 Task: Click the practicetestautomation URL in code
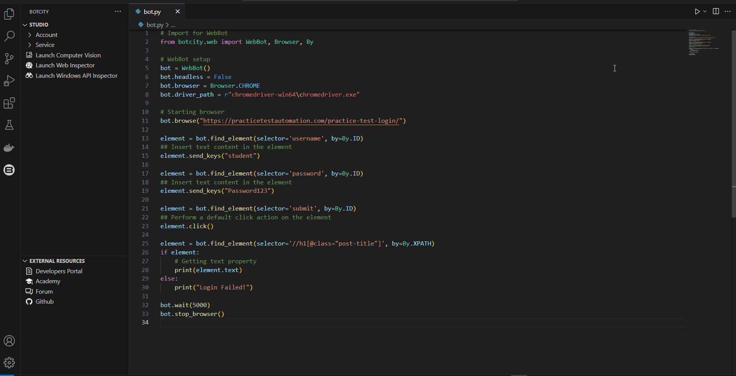[301, 121]
